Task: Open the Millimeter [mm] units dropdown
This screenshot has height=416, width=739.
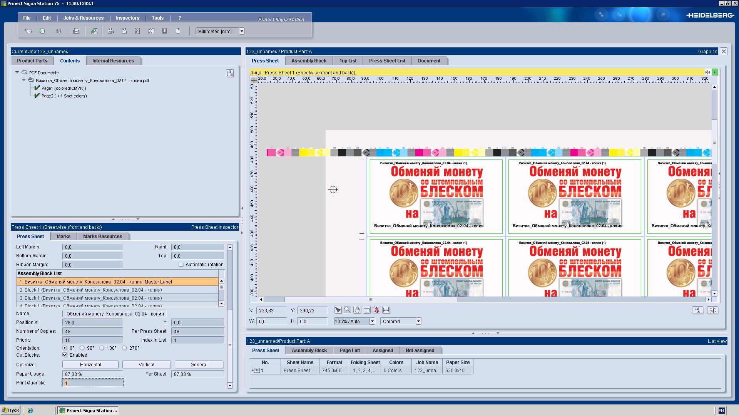Action: click(242, 31)
